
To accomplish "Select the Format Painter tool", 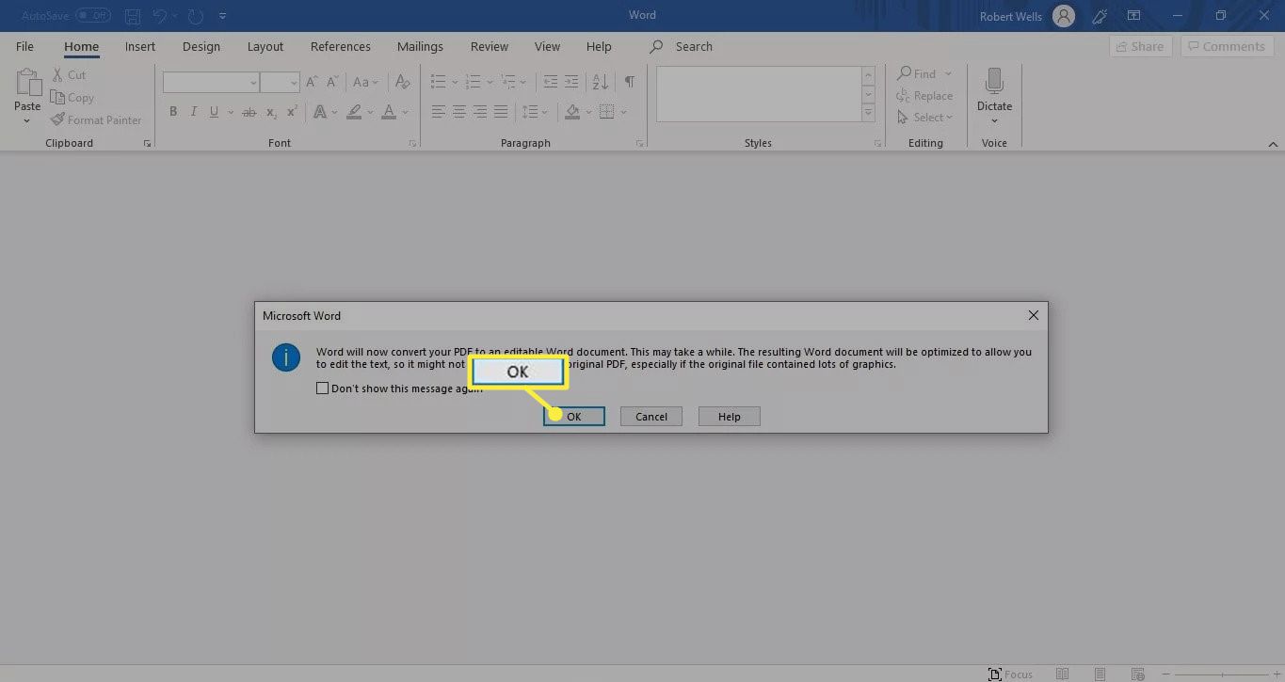I will tap(96, 119).
